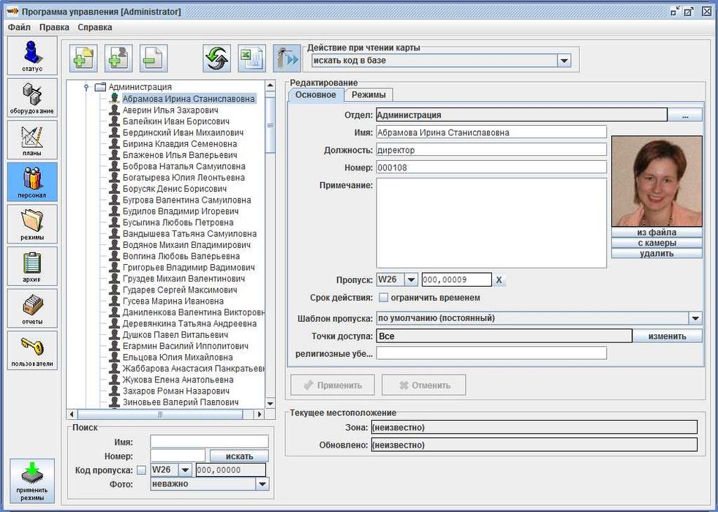
Task: Open the статус sidebar section
Action: (x=32, y=56)
